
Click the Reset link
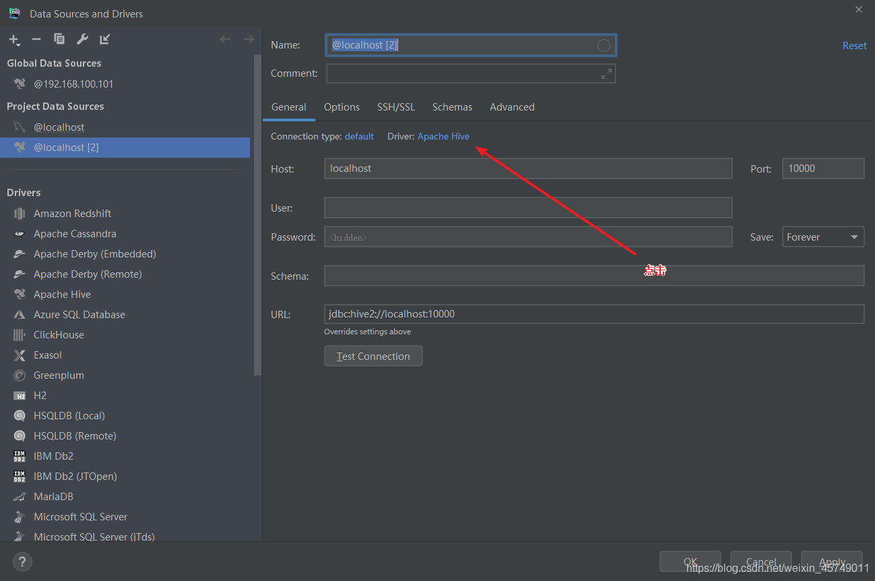click(854, 46)
